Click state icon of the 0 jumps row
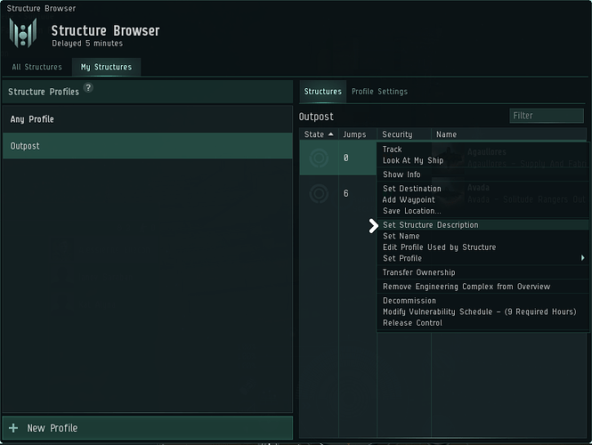 click(319, 158)
